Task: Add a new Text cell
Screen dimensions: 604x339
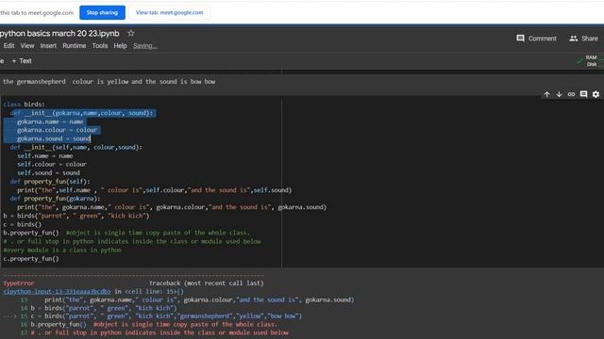Action: pos(22,60)
